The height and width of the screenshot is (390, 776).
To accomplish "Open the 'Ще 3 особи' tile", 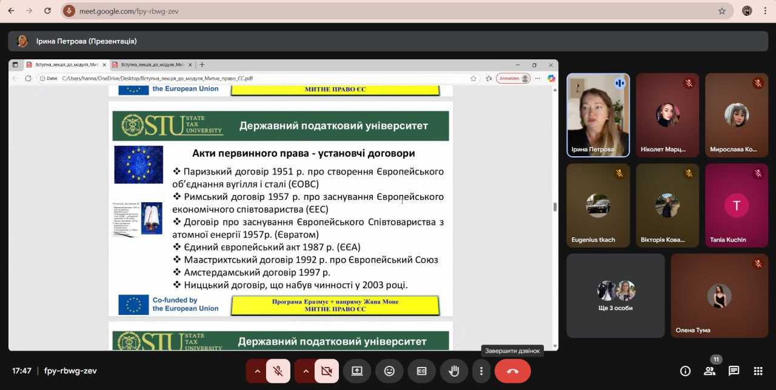I will coord(615,295).
